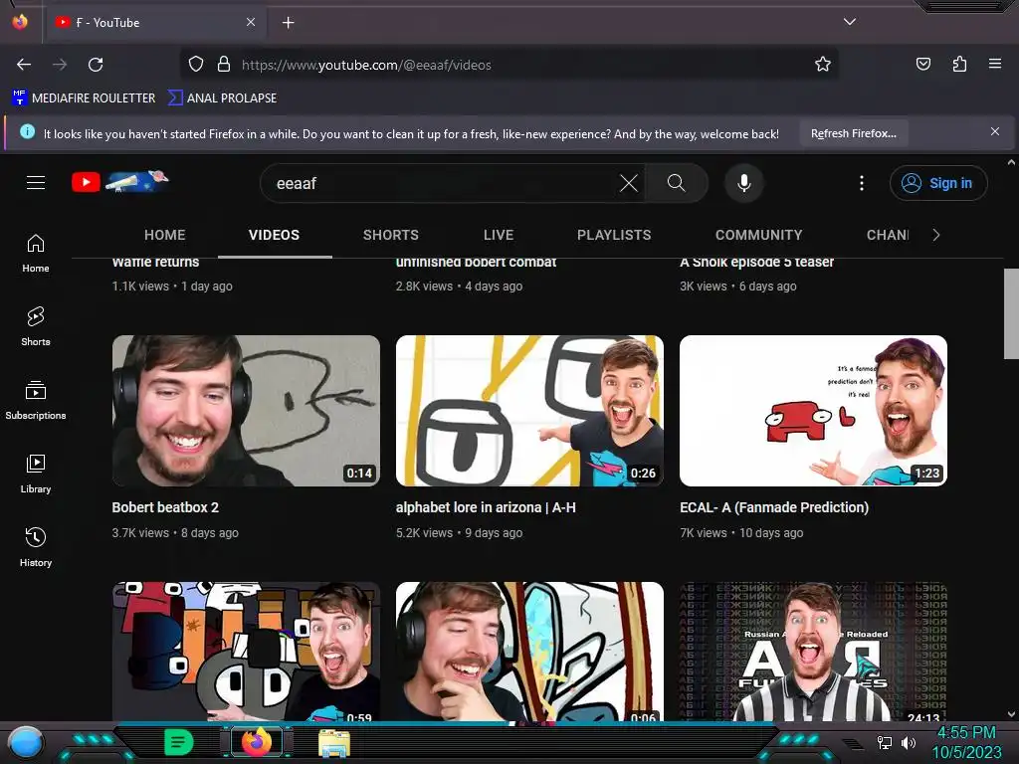Switch to the SHORTS channel tab
This screenshot has width=1019, height=764.
click(390, 235)
